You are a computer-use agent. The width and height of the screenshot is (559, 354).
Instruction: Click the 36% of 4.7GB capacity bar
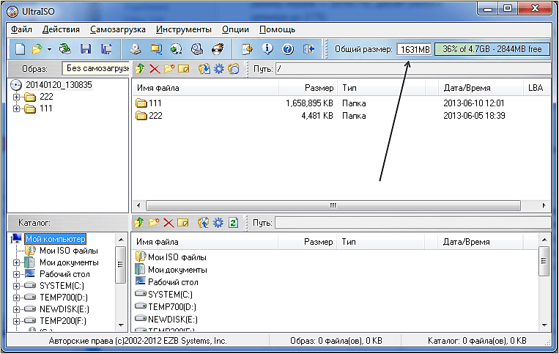click(492, 49)
